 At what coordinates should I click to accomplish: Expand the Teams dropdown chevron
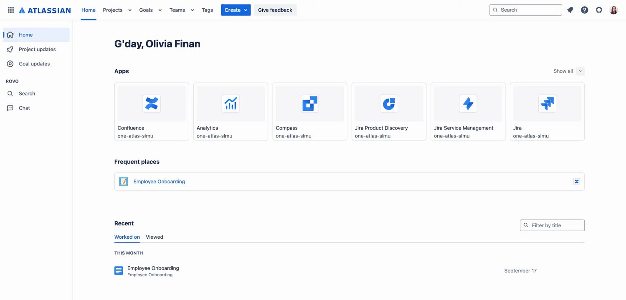click(x=192, y=10)
